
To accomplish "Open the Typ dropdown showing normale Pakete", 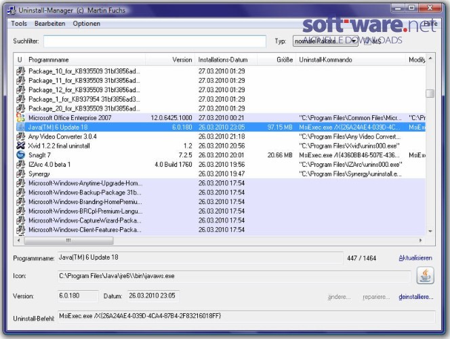I will [325, 41].
